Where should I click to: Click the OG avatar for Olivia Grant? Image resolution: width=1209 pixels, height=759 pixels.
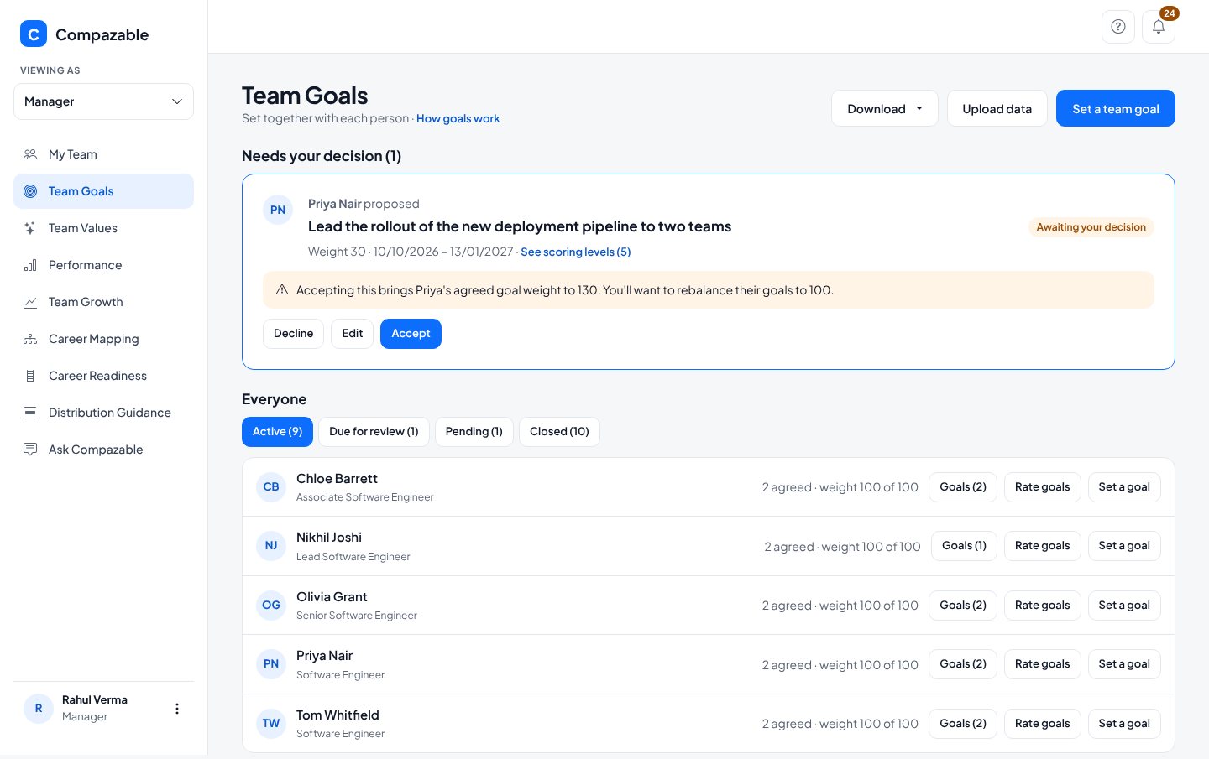click(271, 606)
